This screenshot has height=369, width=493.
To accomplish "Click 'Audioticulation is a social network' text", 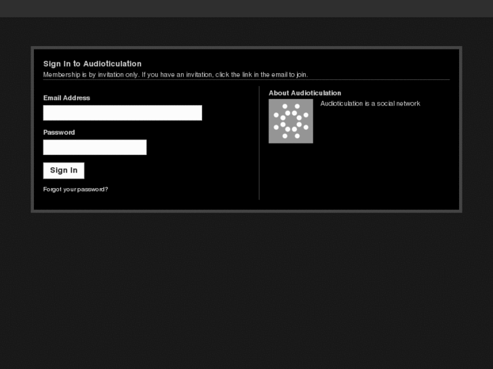I will point(370,104).
